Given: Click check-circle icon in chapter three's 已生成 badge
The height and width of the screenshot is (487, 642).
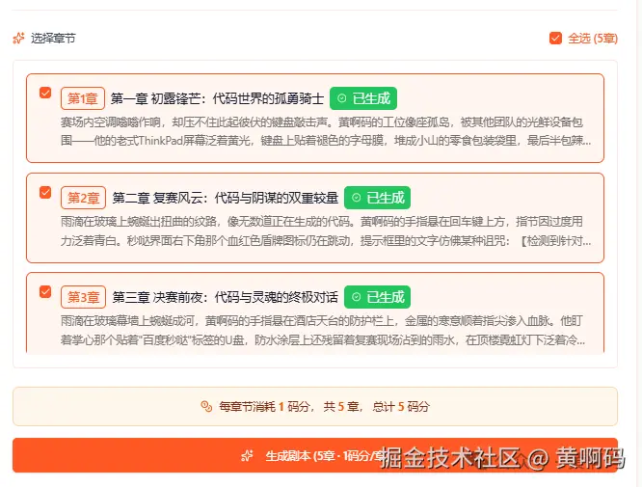Looking at the screenshot, I should click(357, 297).
